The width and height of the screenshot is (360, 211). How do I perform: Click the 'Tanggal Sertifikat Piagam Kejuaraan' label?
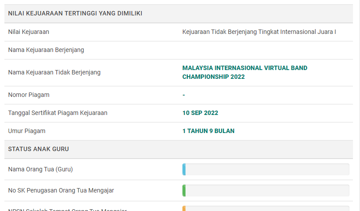(x=58, y=113)
